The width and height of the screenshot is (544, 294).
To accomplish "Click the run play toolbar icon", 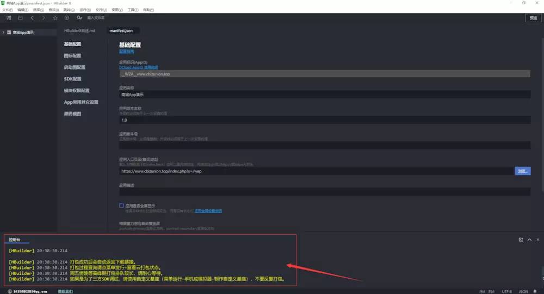I will [66, 18].
